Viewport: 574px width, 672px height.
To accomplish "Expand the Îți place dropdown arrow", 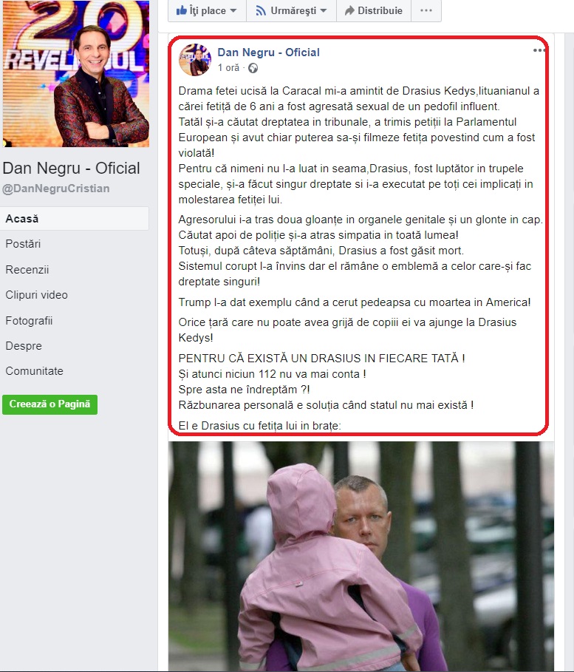I will point(233,10).
